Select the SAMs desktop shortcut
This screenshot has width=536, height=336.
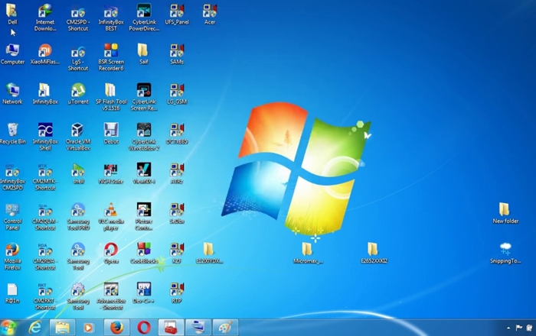[x=177, y=54]
